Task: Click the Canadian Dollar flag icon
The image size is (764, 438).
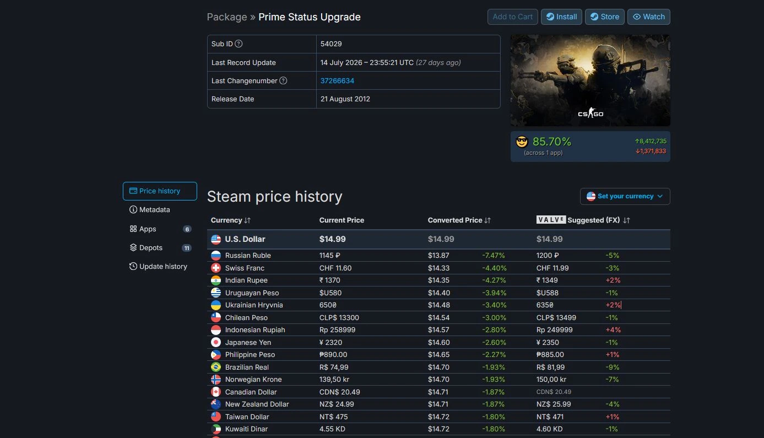Action: (216, 392)
